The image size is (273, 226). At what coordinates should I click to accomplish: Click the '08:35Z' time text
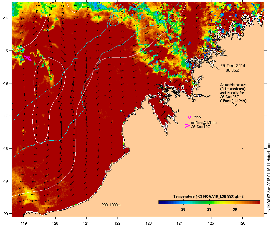point(232,70)
